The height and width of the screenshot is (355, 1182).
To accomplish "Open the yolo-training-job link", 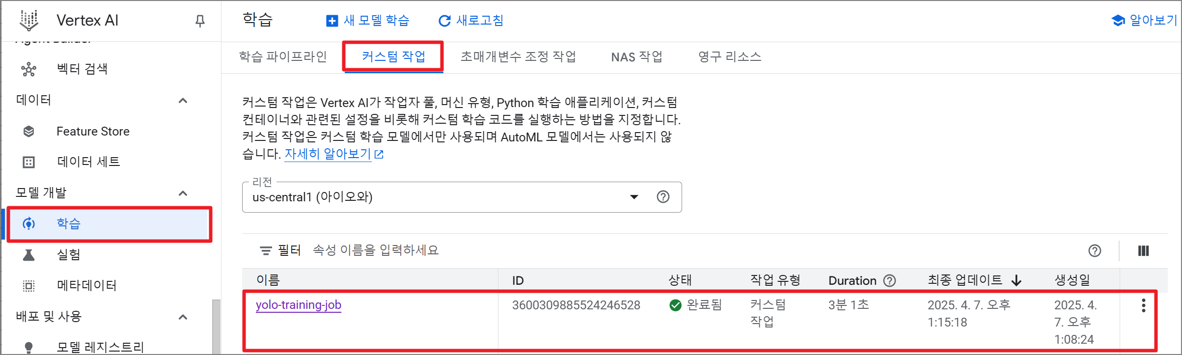I will point(299,304).
